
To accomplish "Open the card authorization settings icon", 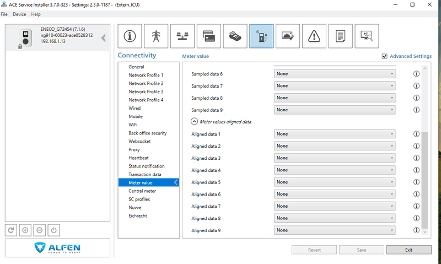I will coord(209,36).
